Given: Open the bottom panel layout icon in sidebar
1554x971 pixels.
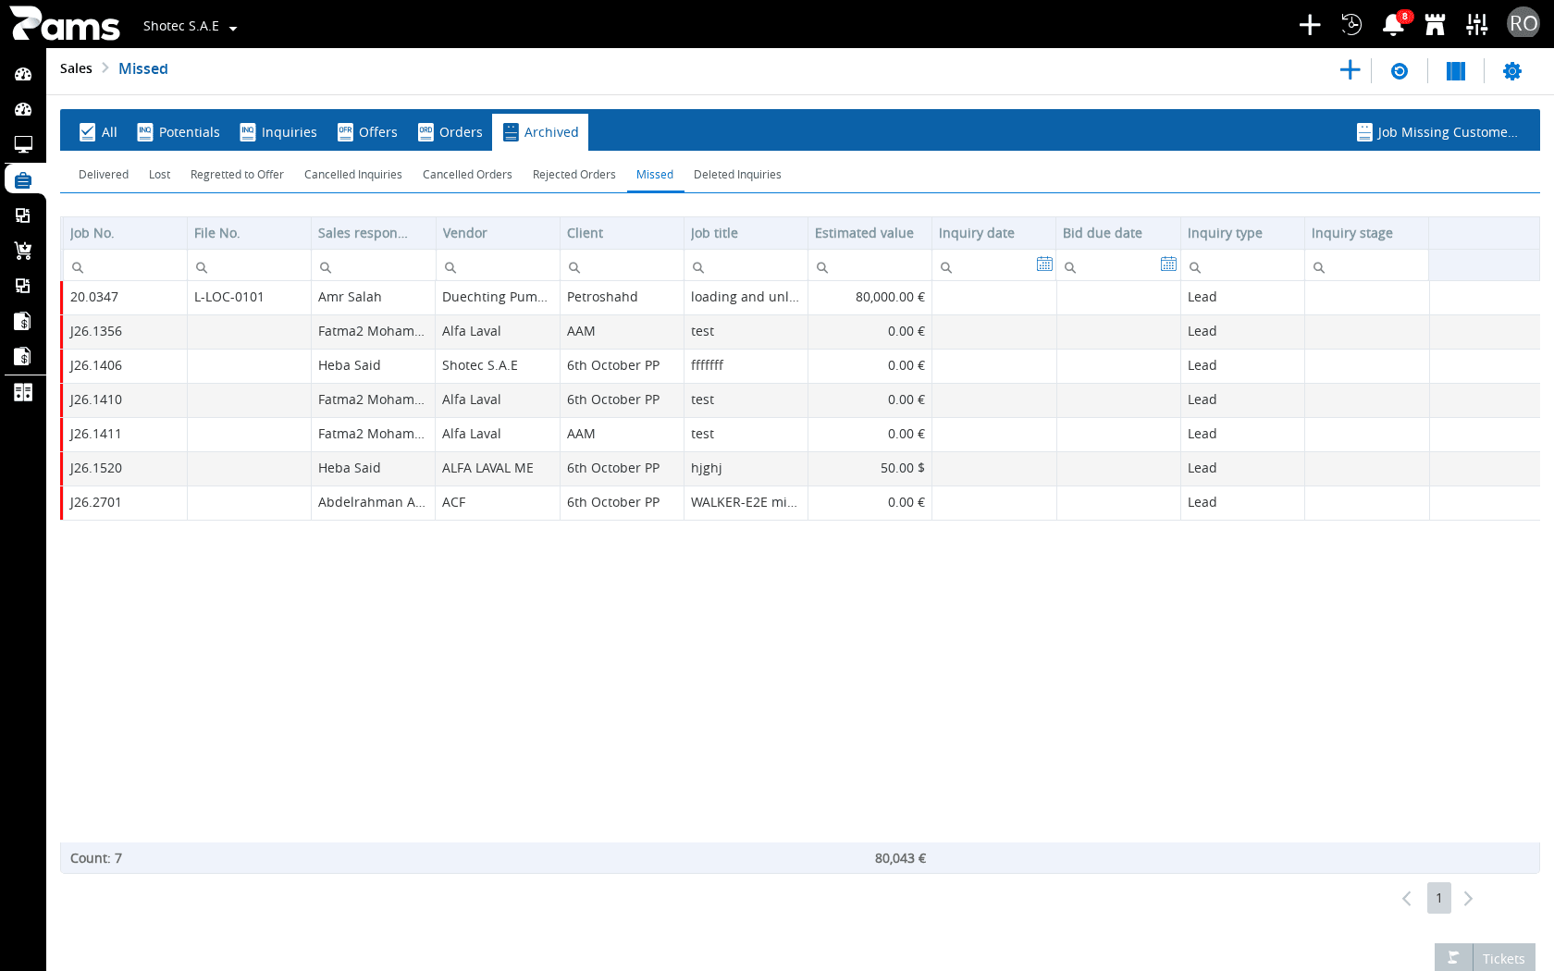Looking at the screenshot, I should (x=23, y=392).
